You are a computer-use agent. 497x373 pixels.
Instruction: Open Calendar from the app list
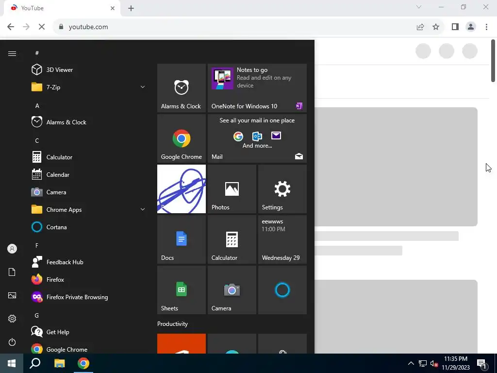(x=89, y=174)
